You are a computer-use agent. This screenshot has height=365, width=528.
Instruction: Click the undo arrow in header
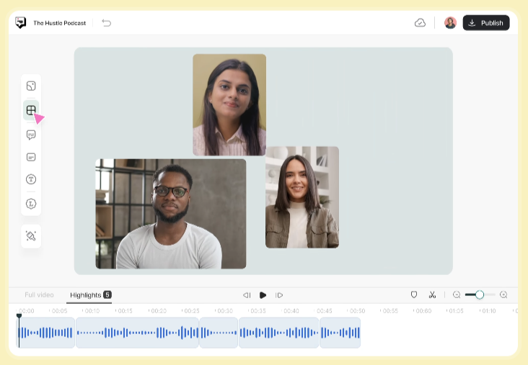point(107,23)
